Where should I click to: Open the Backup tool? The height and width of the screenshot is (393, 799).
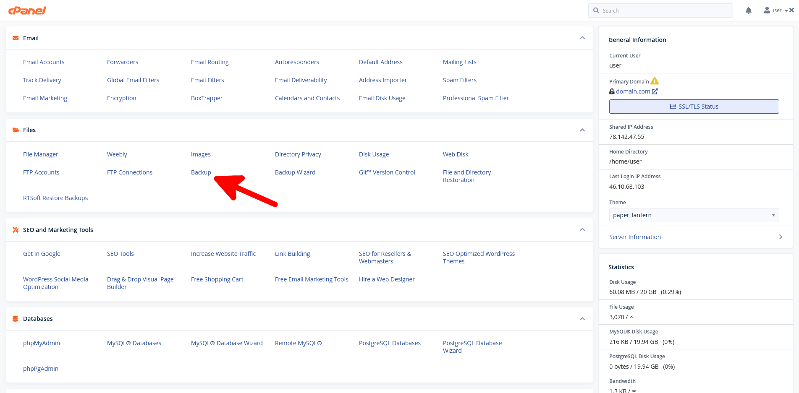pyautogui.click(x=201, y=172)
